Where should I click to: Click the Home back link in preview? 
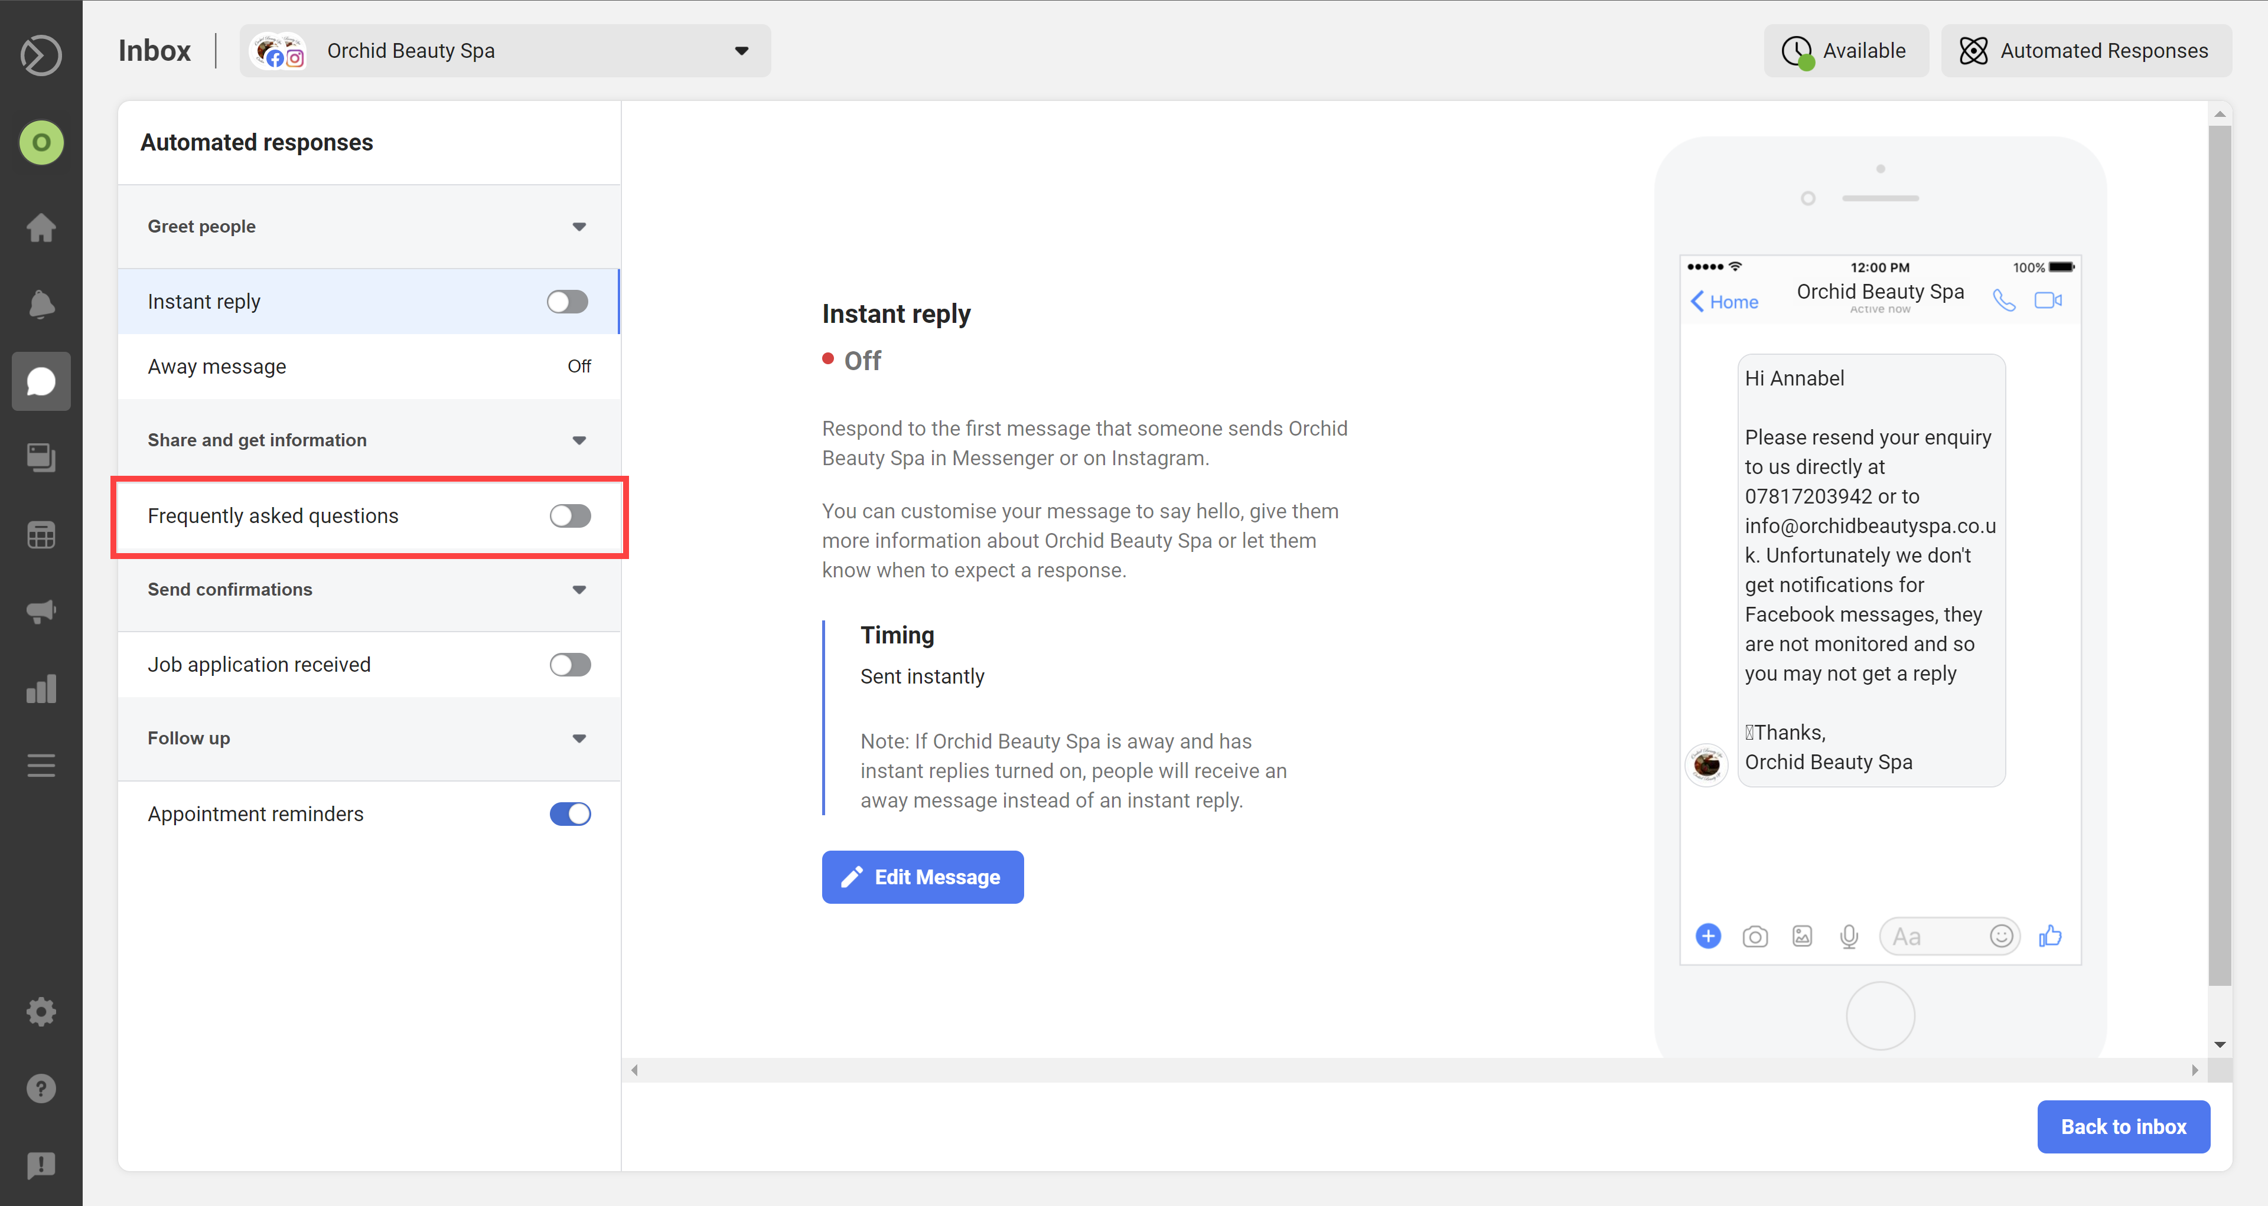[1724, 302]
